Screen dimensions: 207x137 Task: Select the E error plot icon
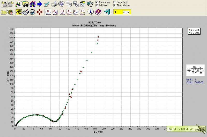[82, 12]
